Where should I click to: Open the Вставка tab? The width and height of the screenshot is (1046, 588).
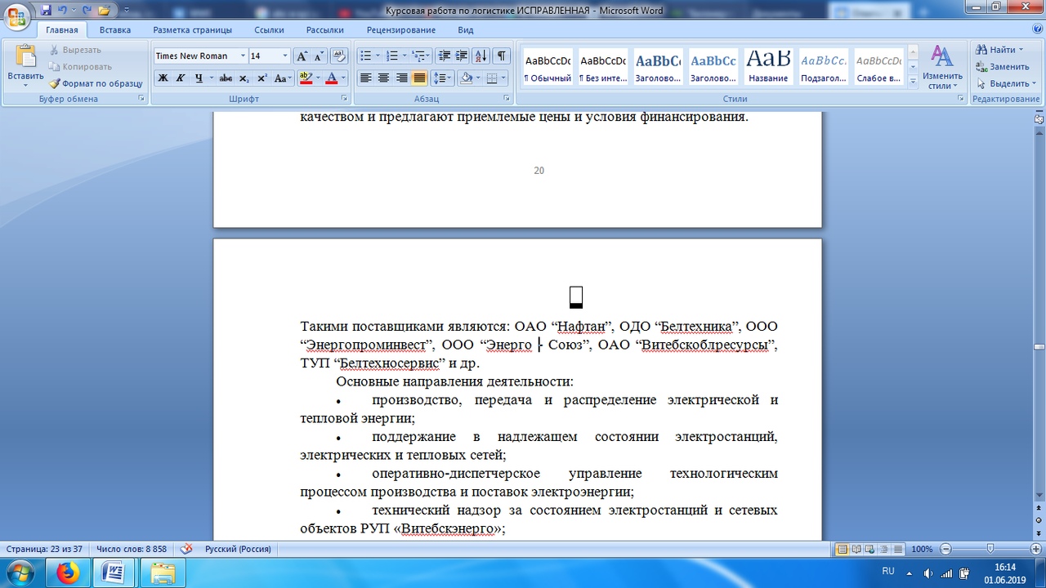coord(115,30)
